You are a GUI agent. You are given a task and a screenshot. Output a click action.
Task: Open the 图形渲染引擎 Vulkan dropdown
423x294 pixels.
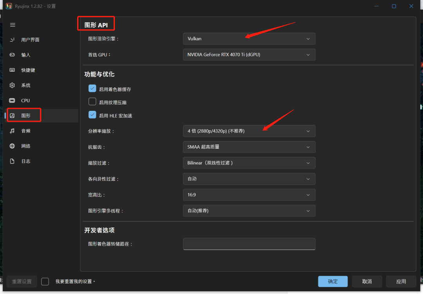(x=249, y=39)
